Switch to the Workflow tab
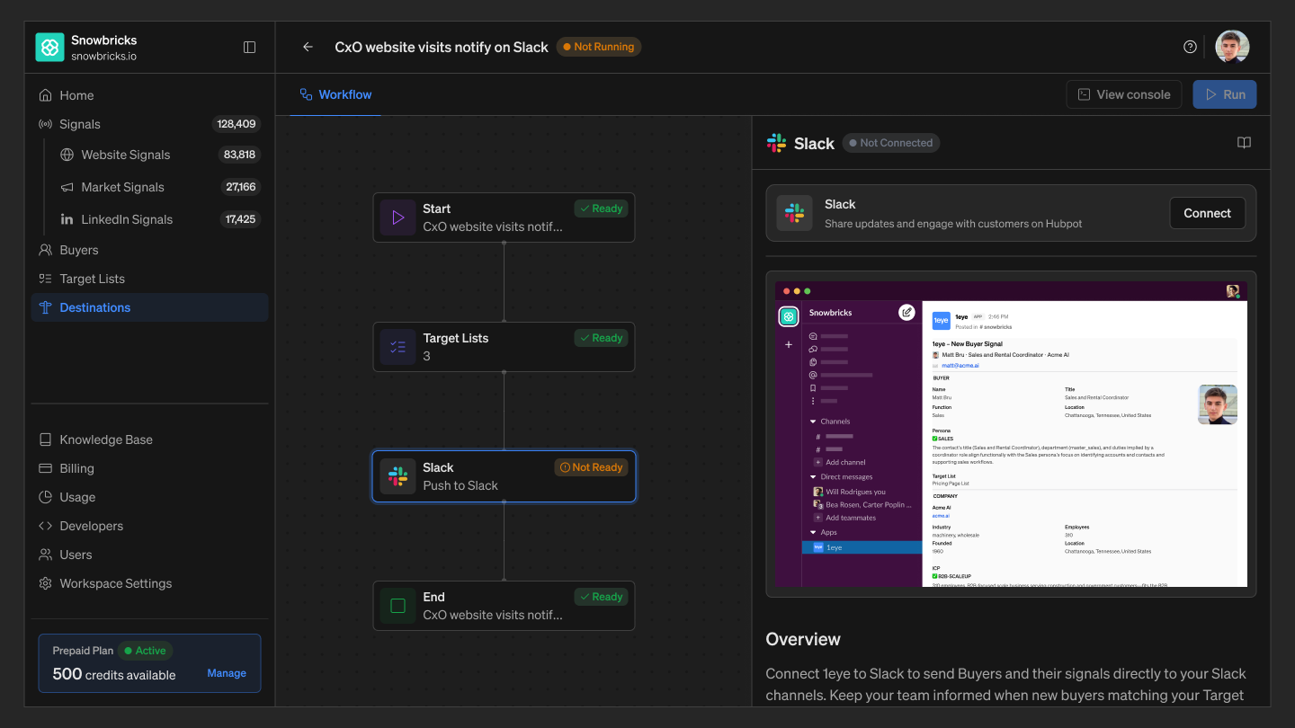 pyautogui.click(x=335, y=94)
